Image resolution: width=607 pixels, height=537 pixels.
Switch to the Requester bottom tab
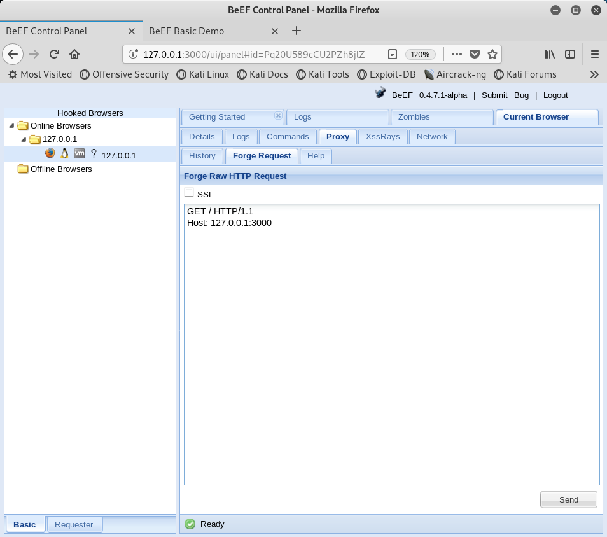pos(74,525)
